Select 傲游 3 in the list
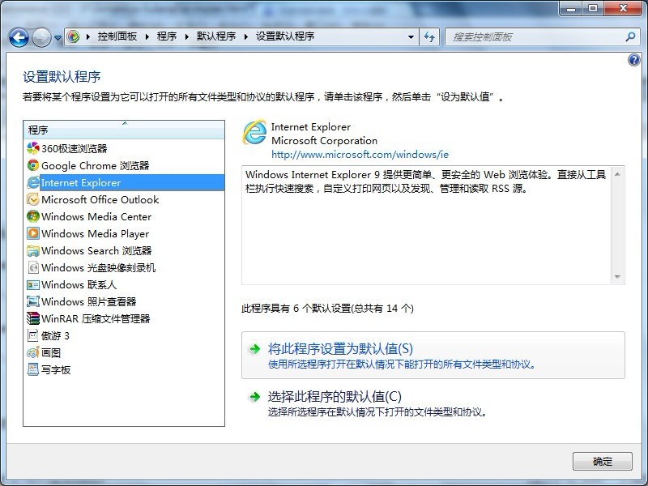The width and height of the screenshot is (648, 486). [x=55, y=335]
